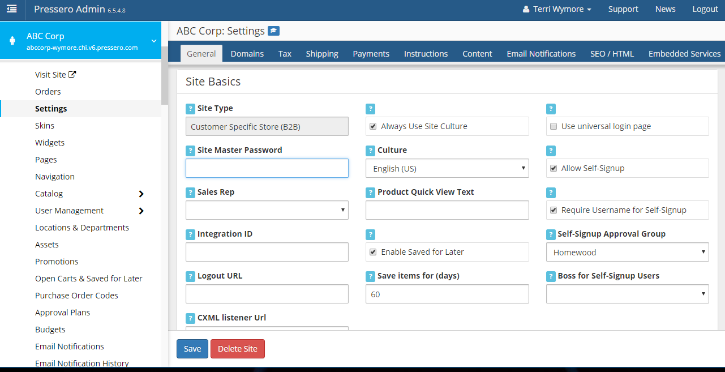
Task: Open the Email Notifications tab
Action: pos(541,54)
